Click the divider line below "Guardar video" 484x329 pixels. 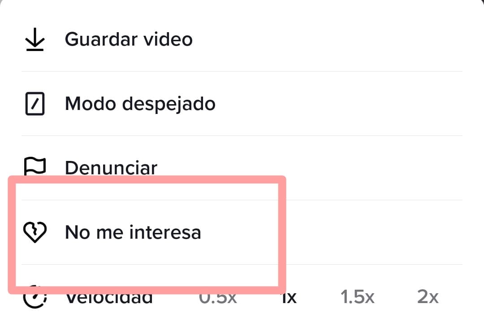point(242,71)
